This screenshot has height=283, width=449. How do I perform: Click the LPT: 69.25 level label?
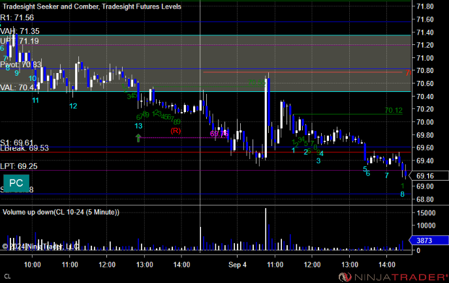pos(19,166)
